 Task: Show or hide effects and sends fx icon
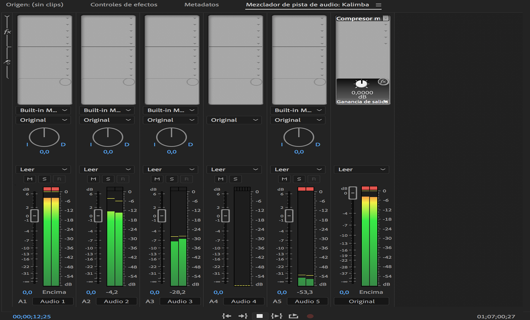7,32
